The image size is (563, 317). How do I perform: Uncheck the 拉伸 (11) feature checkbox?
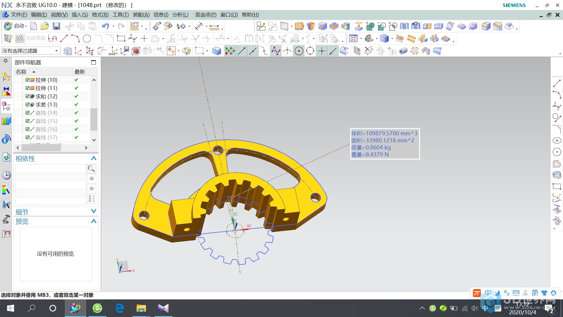click(28, 88)
